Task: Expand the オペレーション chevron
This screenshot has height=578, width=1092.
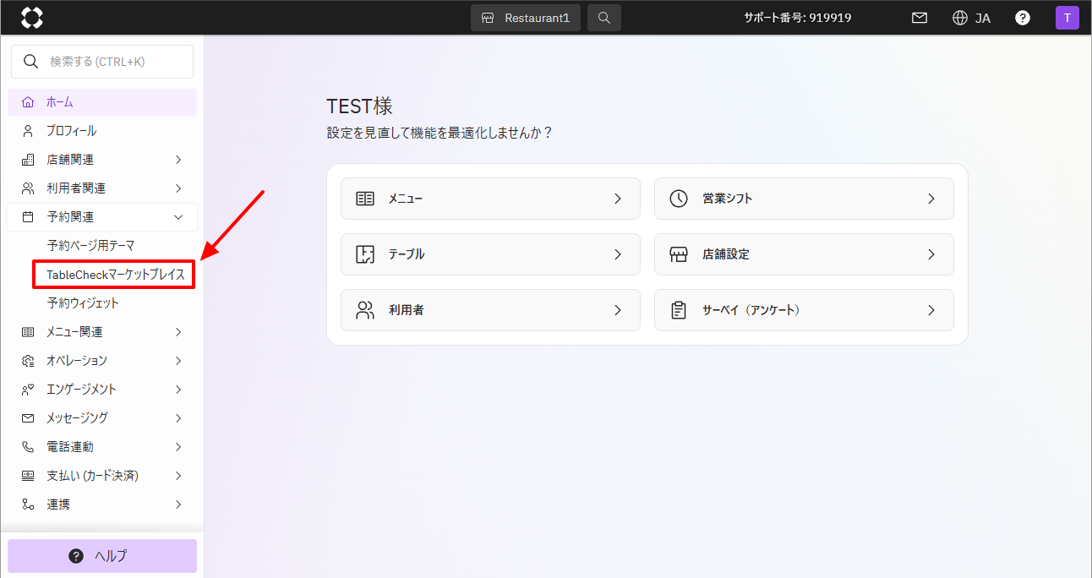Action: (x=178, y=361)
